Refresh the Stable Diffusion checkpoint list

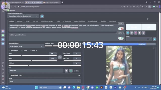[42, 16]
